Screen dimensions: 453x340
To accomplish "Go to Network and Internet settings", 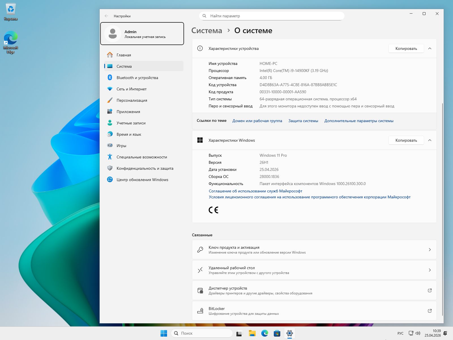I will 131,89.
